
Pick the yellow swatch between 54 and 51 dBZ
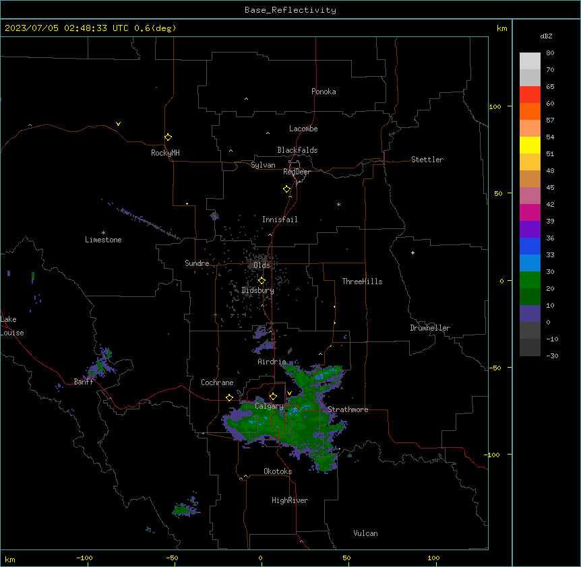530,145
